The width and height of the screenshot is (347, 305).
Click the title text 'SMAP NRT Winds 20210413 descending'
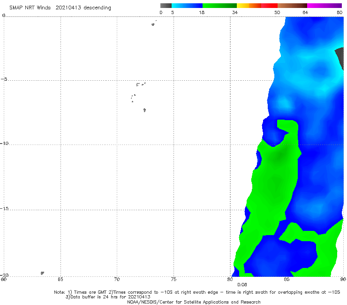pyautogui.click(x=60, y=8)
